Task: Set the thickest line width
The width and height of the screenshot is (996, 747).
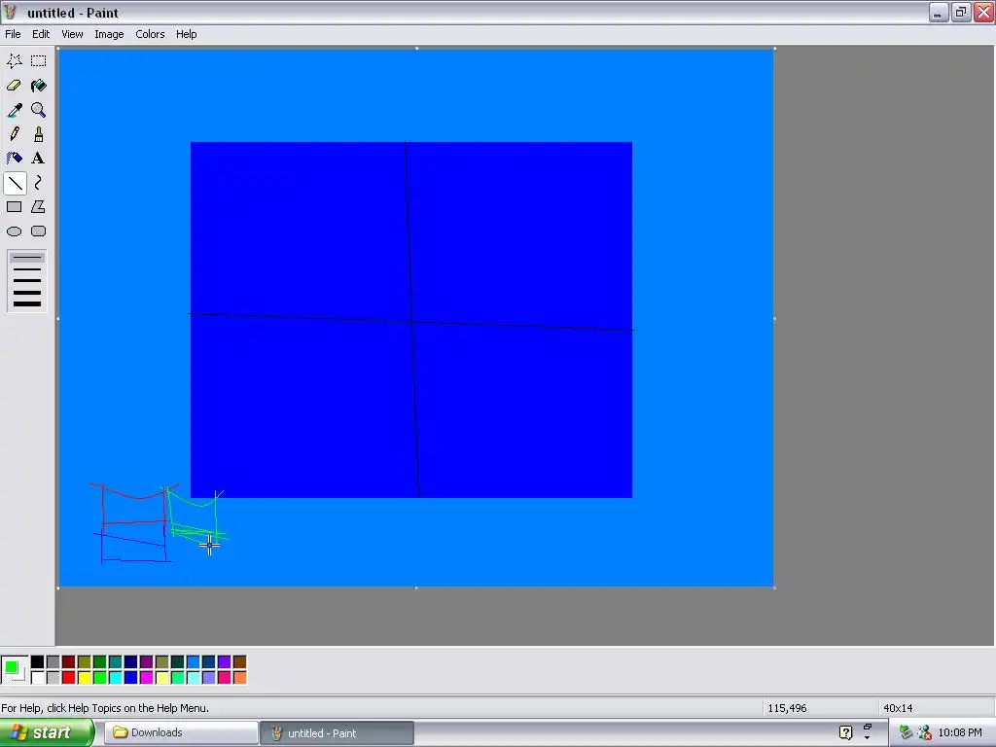Action: pos(27,304)
